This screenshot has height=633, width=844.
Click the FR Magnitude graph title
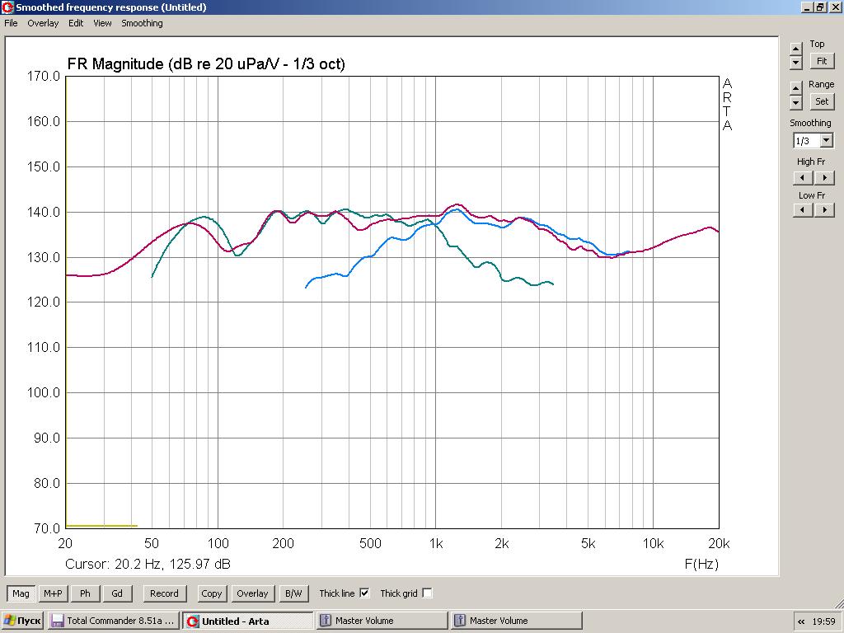[x=205, y=63]
